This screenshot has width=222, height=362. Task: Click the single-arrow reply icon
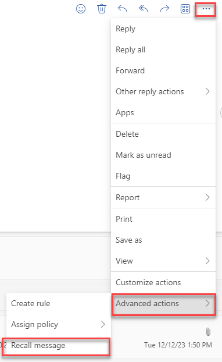coord(123,9)
